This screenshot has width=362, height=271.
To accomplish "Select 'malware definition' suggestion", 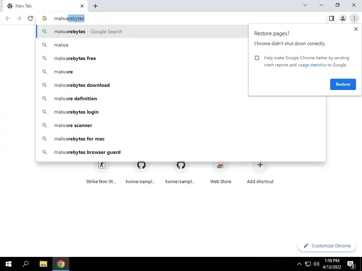I will (181, 98).
